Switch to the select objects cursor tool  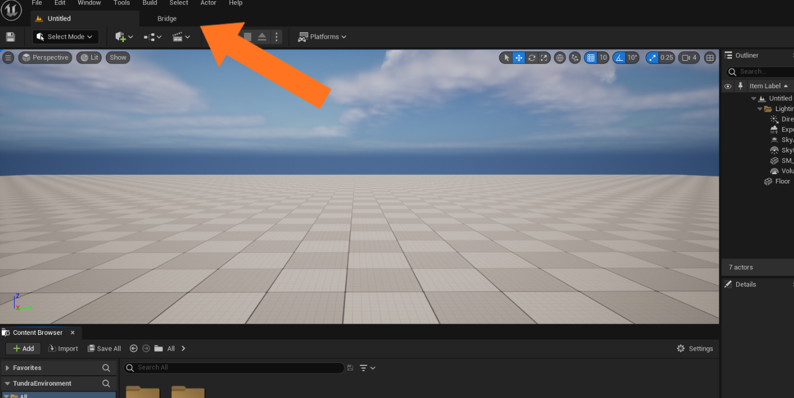pos(506,57)
